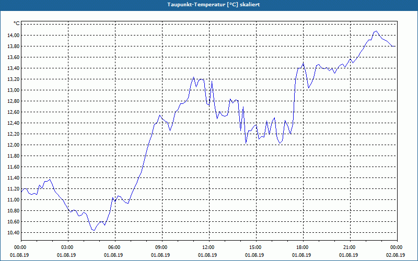Click the 18:00 time label
Screen dimensions: 418x261
304,247
